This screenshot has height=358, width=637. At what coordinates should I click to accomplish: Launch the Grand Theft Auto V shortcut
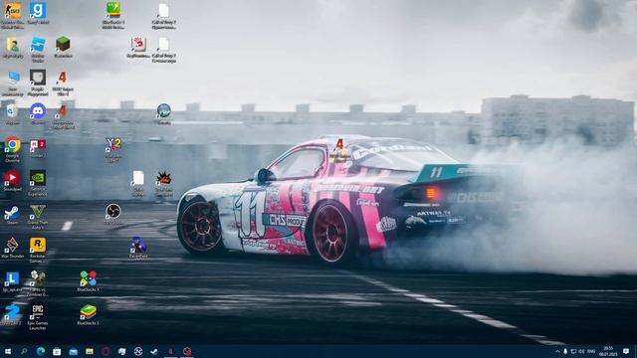coord(38,212)
